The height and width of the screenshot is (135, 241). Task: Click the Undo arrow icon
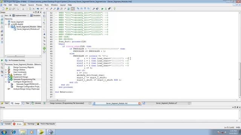[38, 9]
